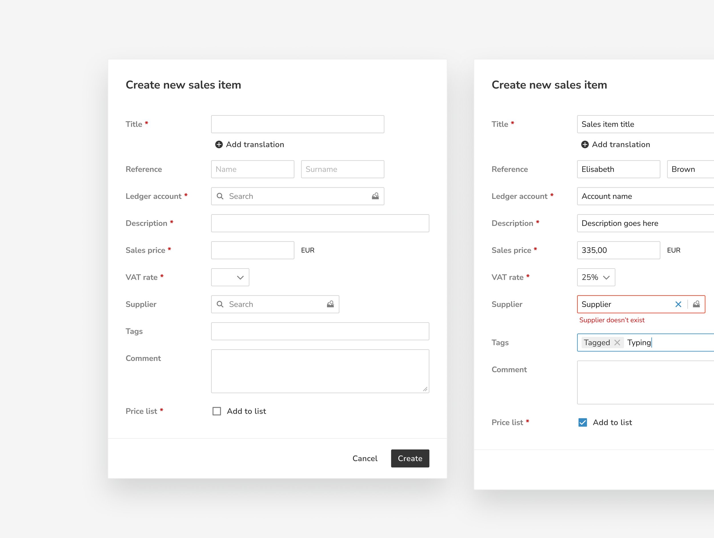Click the Price list label in left dialog

(141, 411)
